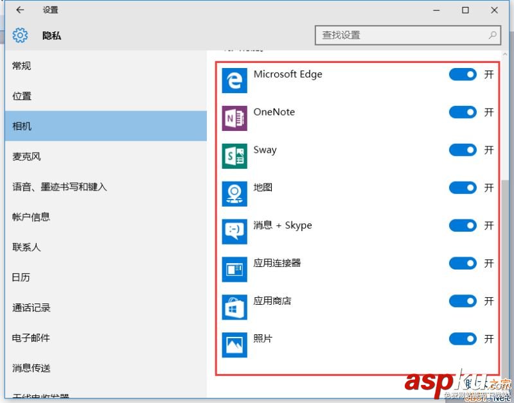This screenshot has width=514, height=403.
Task: Select the 相机 camera section
Action: point(106,126)
